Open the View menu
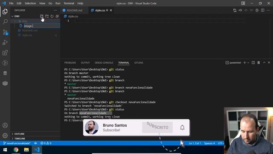 point(42,3)
